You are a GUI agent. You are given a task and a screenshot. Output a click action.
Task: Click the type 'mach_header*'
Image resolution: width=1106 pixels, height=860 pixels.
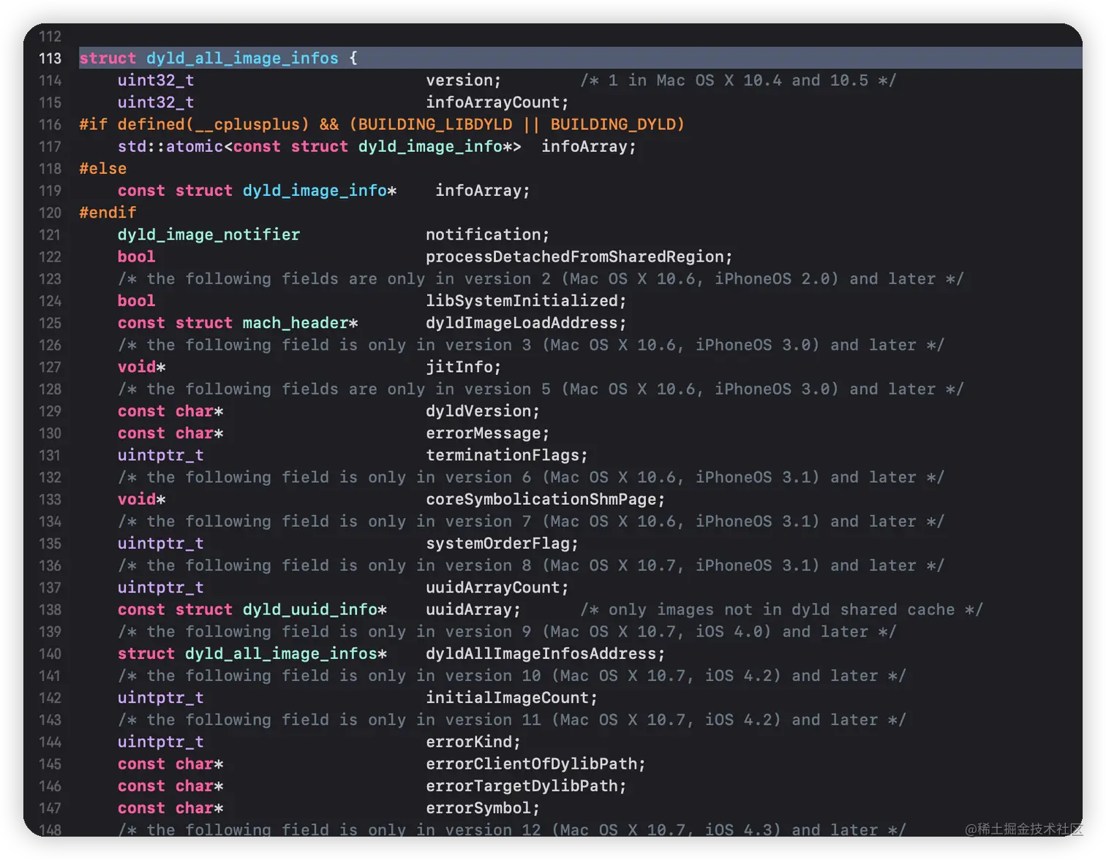(301, 323)
